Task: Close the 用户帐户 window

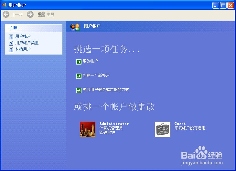Action: click(x=231, y=5)
